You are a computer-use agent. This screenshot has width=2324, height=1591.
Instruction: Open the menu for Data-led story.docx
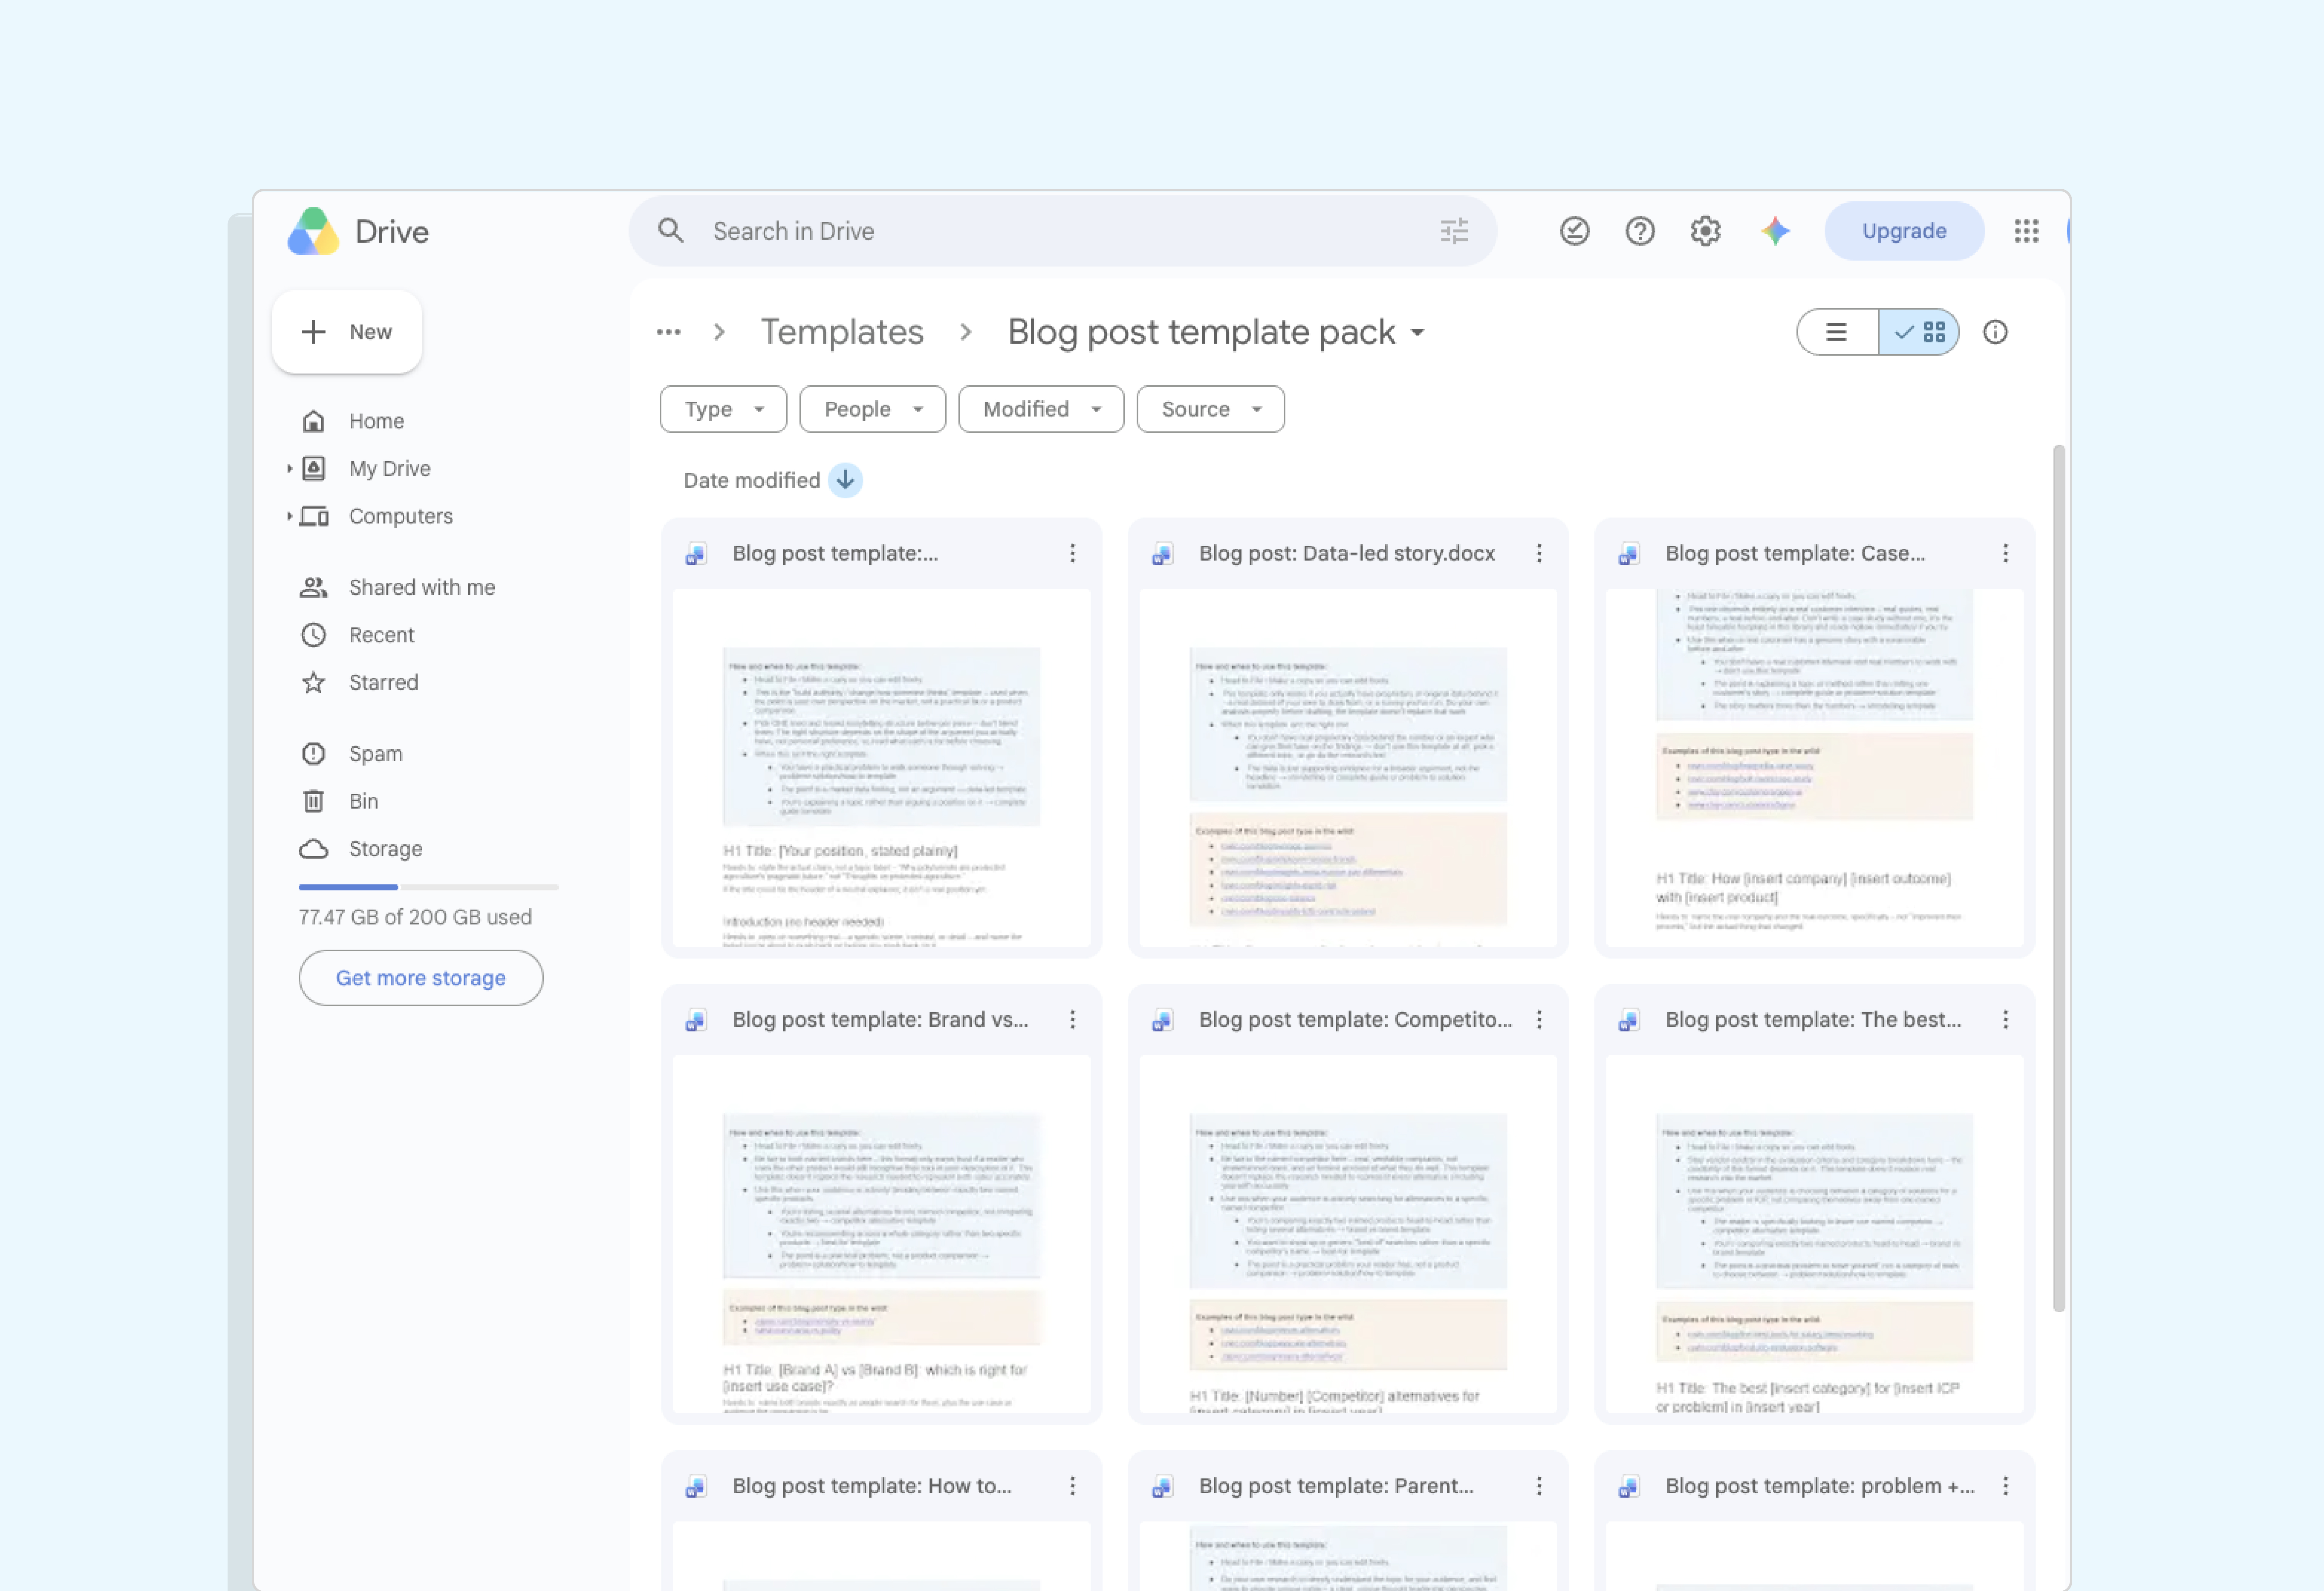[x=1539, y=553]
